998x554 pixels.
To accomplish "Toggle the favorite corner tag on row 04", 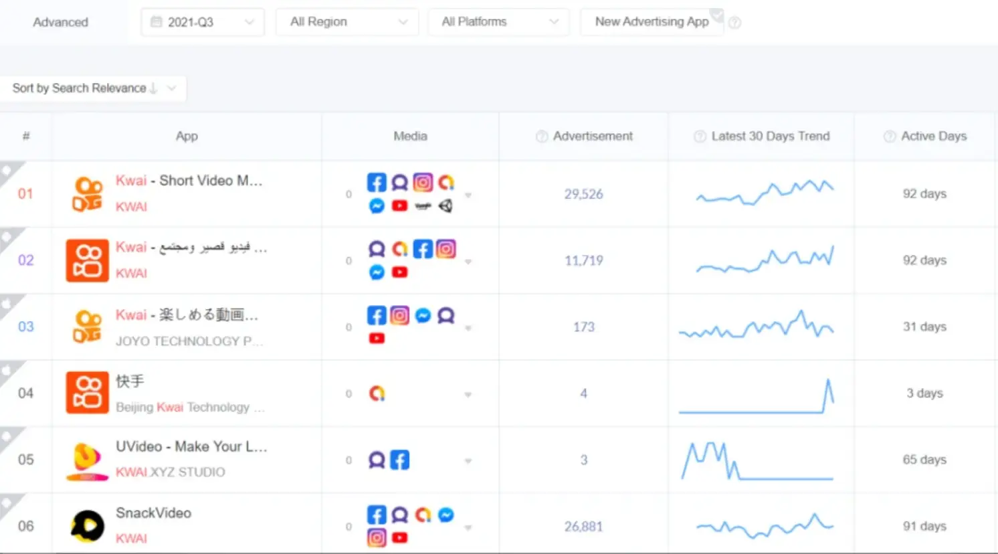I will [9, 369].
